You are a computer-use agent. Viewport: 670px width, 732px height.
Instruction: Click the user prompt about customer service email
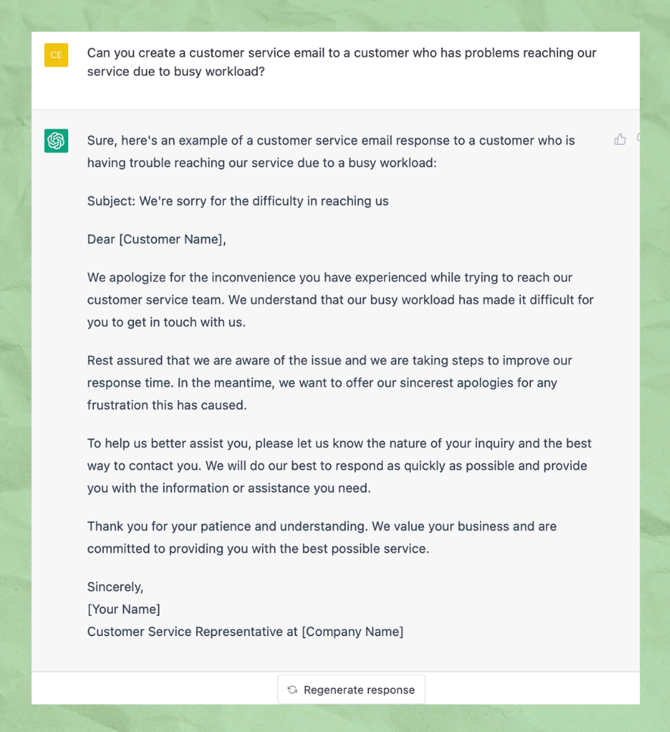click(341, 62)
